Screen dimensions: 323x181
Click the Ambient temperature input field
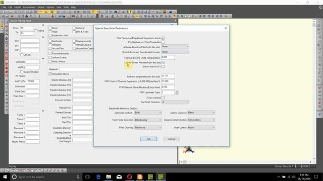coord(168,76)
